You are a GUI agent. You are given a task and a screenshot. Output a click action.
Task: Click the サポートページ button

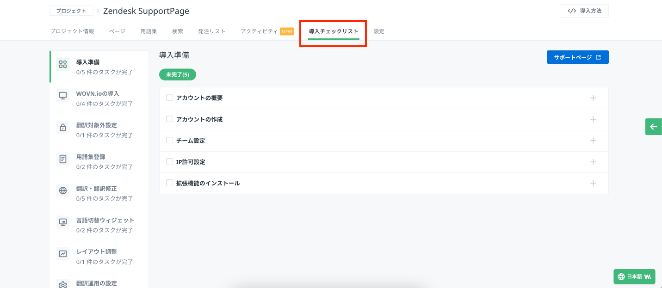pos(577,57)
